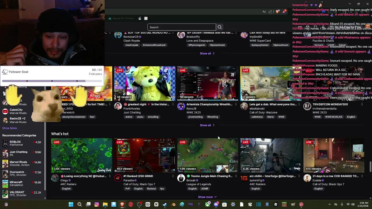Click elbellakoski channel avatar
This screenshot has width=372, height=209.
(244, 106)
